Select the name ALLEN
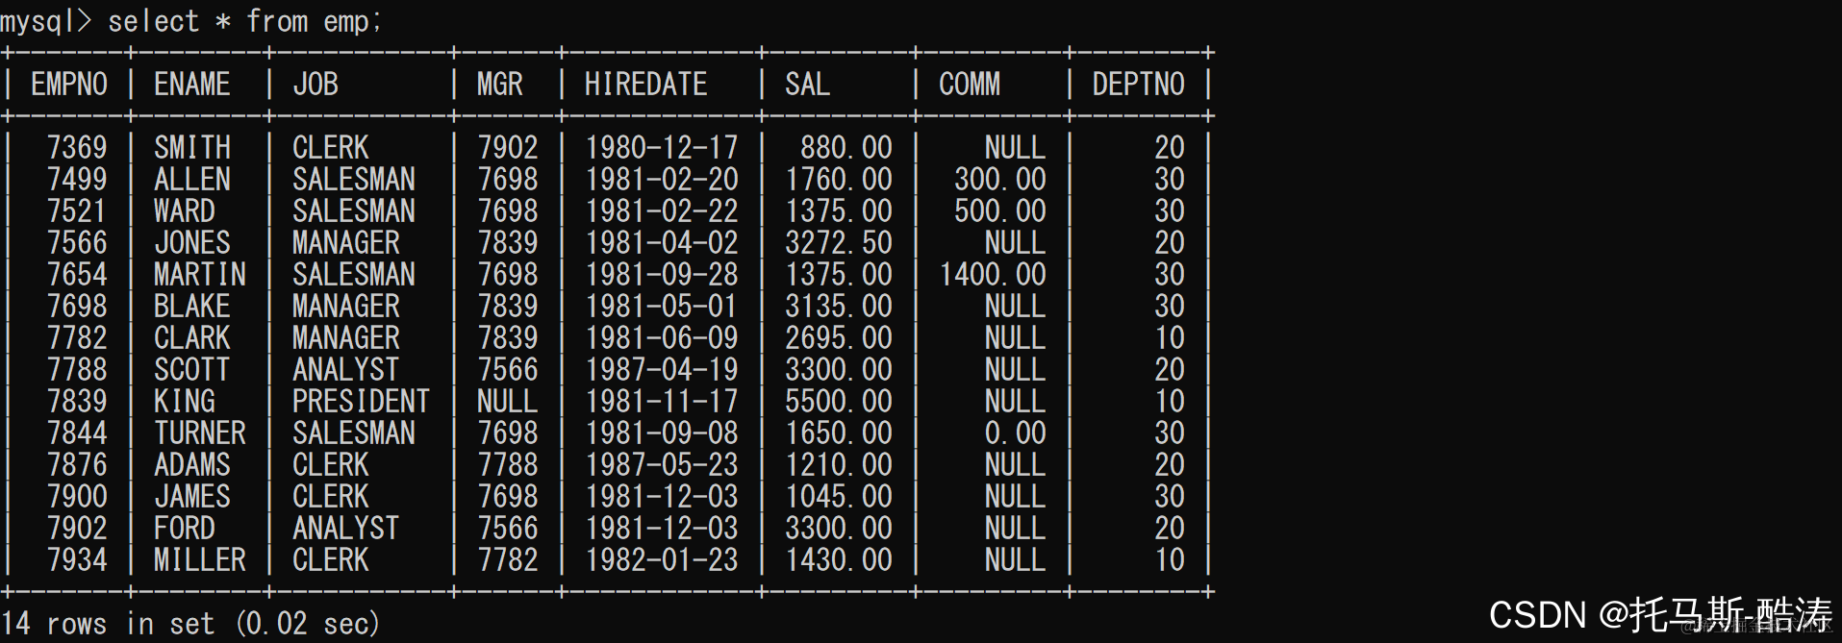This screenshot has height=643, width=1842. pyautogui.click(x=192, y=180)
